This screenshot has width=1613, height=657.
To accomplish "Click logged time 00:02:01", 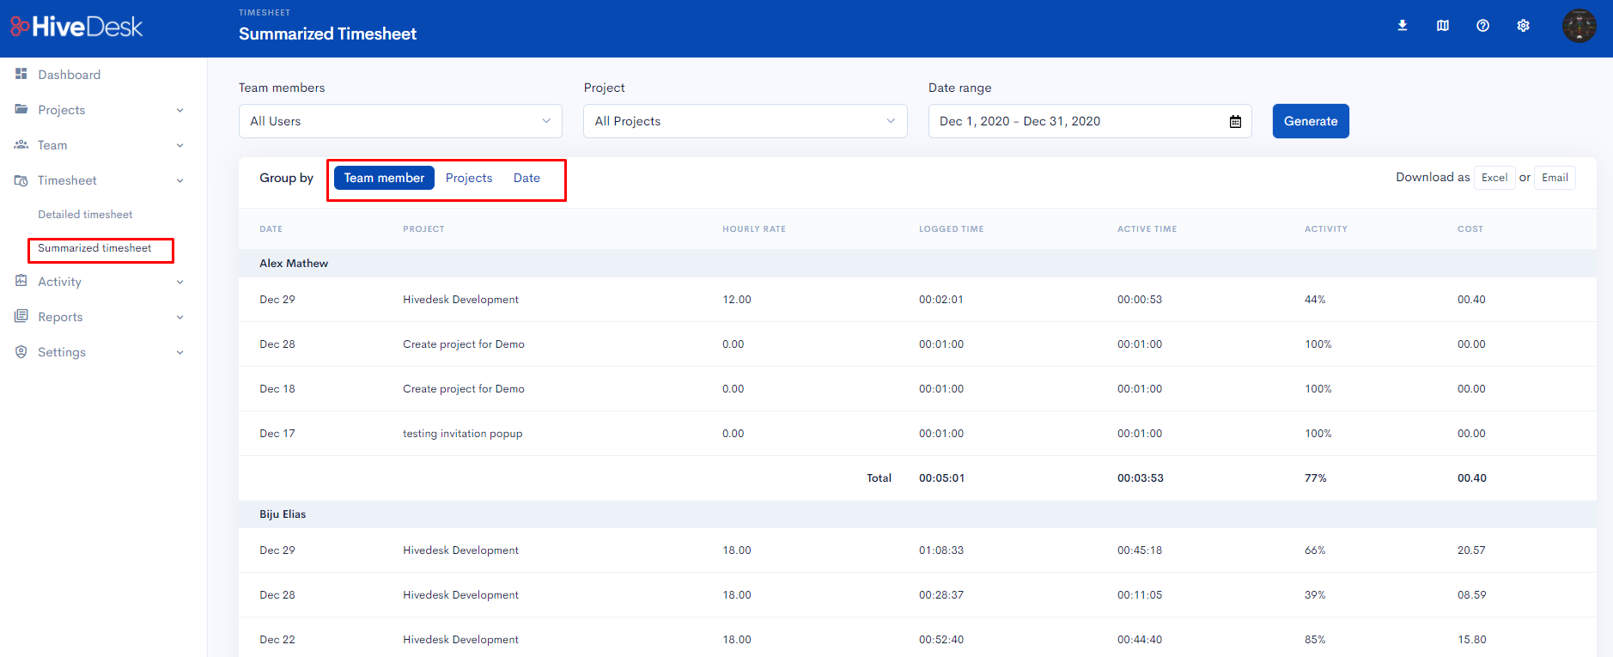I will click(x=941, y=300).
